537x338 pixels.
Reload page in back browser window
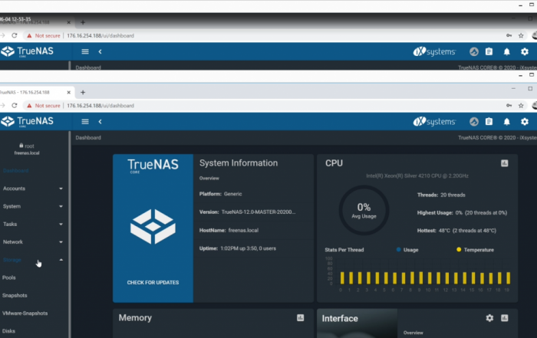(14, 35)
